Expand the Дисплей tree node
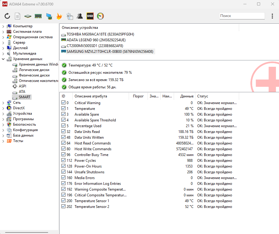The height and width of the screenshot is (234, 279). pos(3,48)
